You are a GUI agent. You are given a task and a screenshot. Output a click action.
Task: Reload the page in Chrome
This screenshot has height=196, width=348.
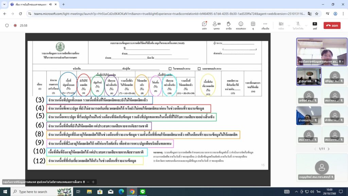coord(20,14)
